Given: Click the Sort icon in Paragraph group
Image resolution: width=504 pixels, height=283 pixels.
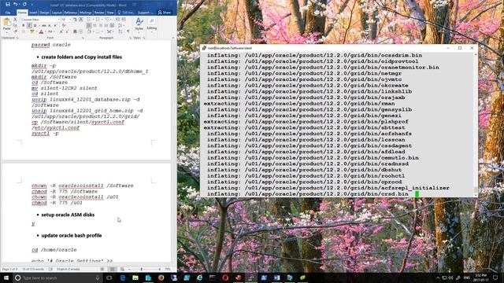Looking at the screenshot, I should point(120,31).
